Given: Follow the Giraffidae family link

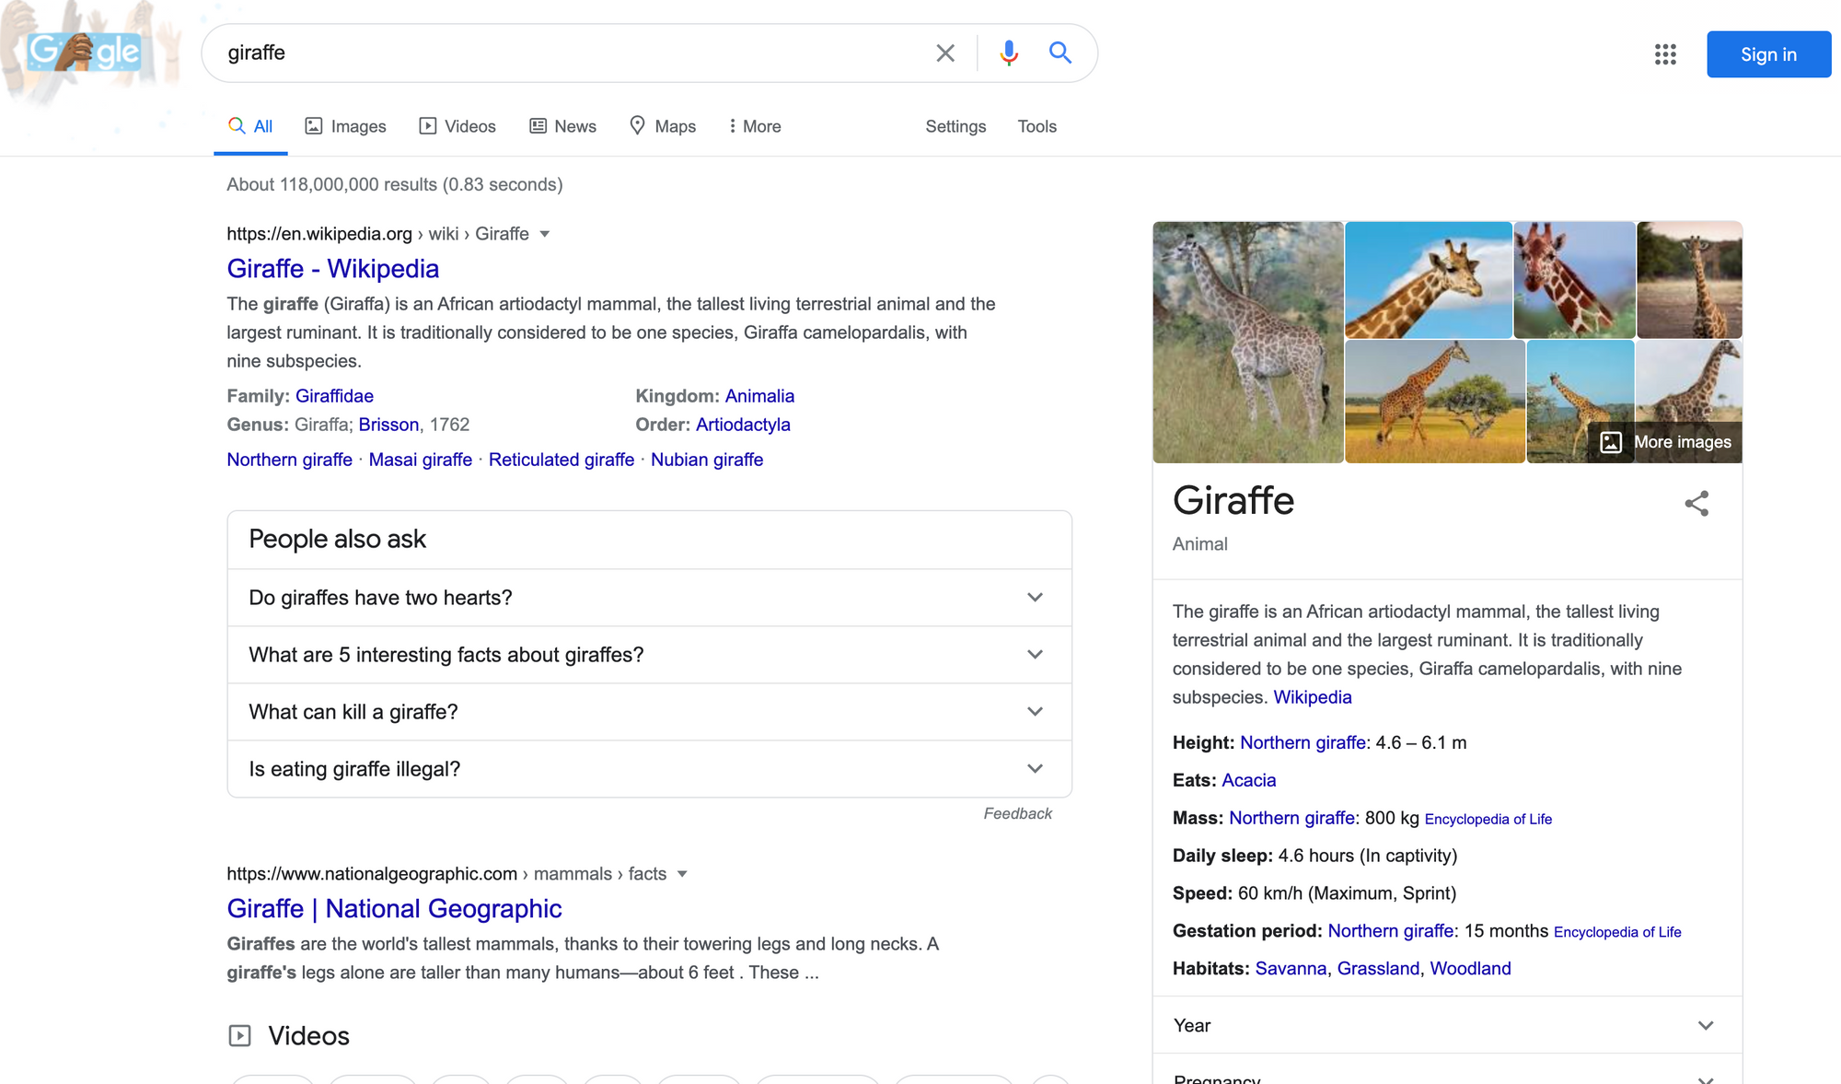Looking at the screenshot, I should click(x=334, y=396).
